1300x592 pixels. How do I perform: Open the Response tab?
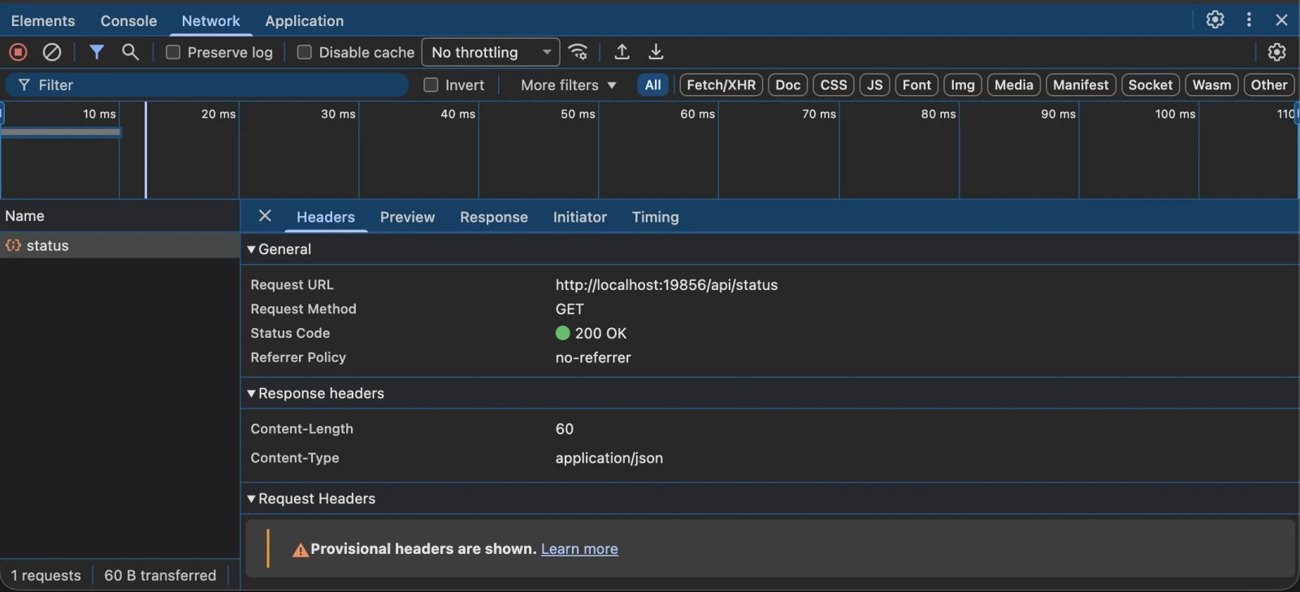pos(494,217)
